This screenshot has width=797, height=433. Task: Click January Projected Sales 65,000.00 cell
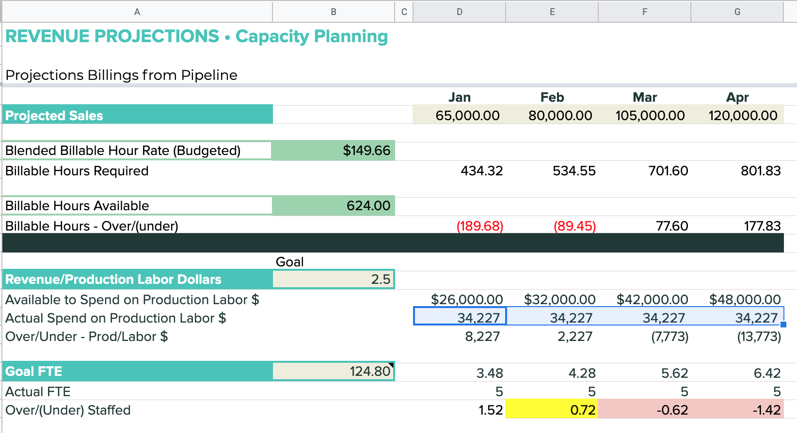click(459, 116)
